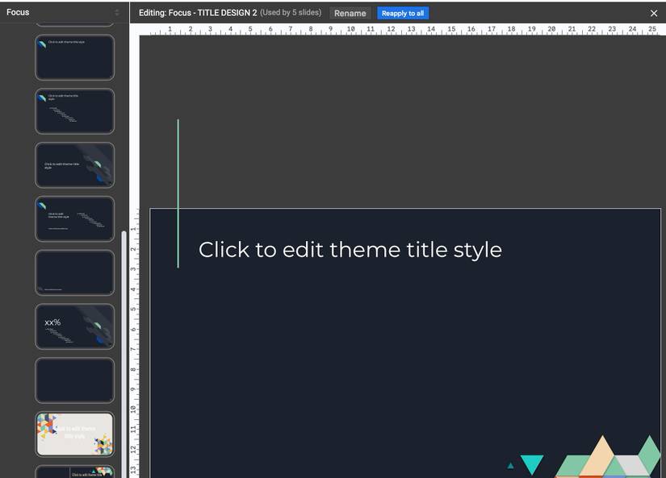Viewport: 666px width, 478px height.
Task: Select the blank dark layout thumbnail
Action: point(74,380)
